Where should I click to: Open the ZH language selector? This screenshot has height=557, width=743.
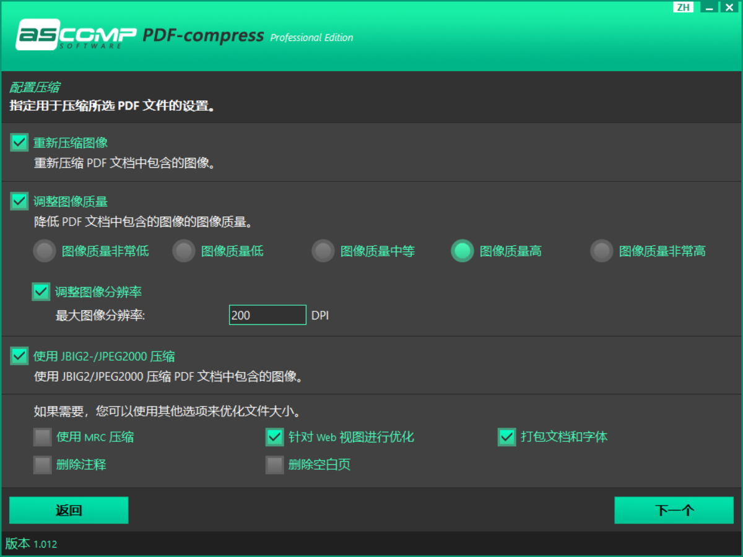click(684, 7)
